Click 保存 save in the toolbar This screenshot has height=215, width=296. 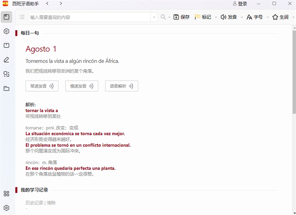coord(182,17)
